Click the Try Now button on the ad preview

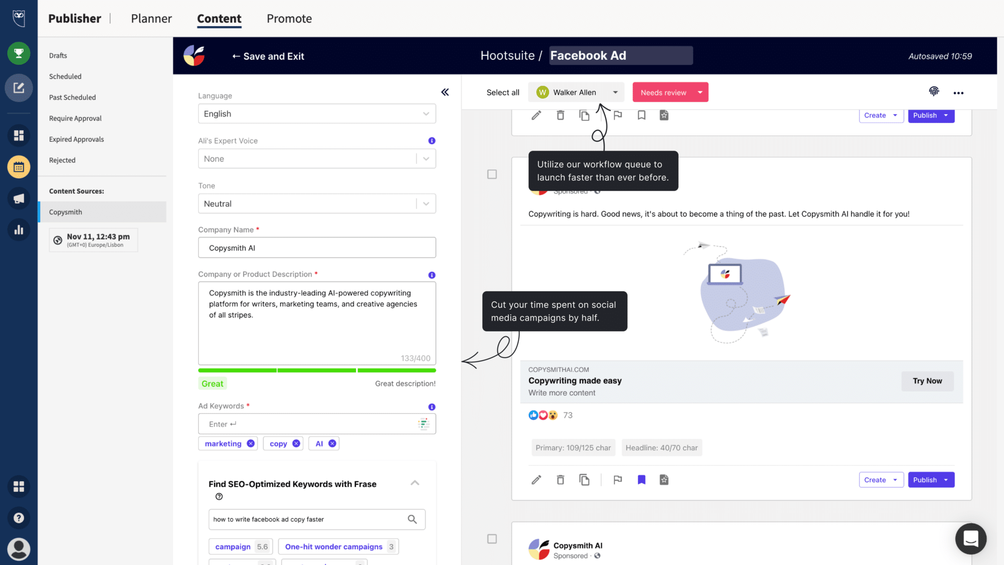click(927, 381)
